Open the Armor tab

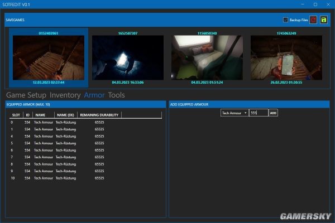tap(94, 95)
